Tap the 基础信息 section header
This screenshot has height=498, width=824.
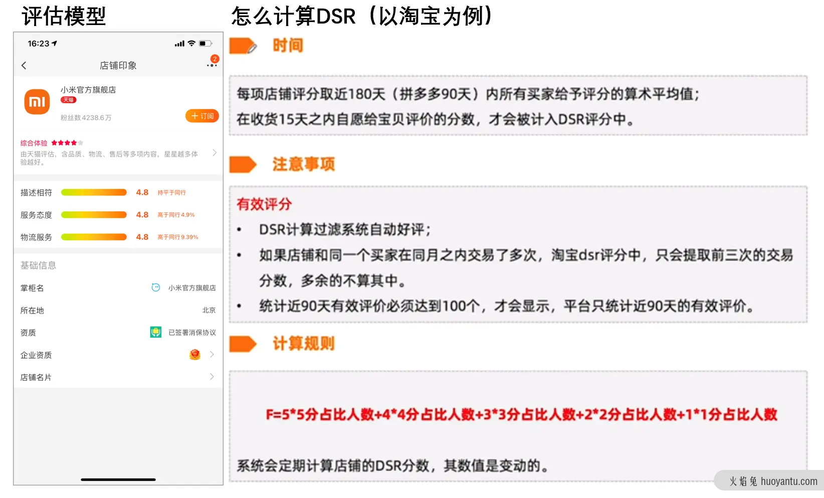tap(38, 265)
